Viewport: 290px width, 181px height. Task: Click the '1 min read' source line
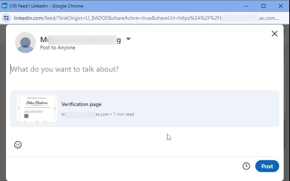coord(98,114)
